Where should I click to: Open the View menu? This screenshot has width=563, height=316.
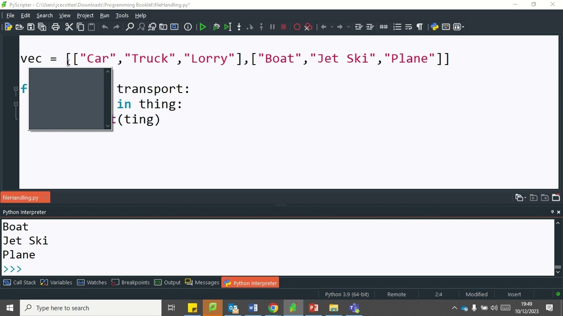click(x=65, y=15)
